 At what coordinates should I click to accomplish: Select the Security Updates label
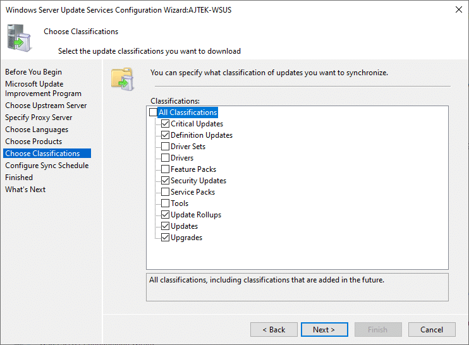(x=198, y=180)
